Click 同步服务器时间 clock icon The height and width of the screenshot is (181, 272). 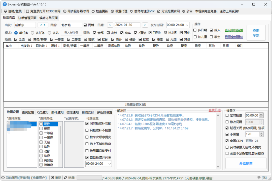pyautogui.click(x=65, y=11)
